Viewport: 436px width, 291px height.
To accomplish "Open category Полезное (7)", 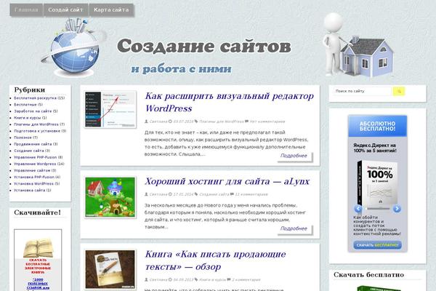I will click(x=26, y=137).
